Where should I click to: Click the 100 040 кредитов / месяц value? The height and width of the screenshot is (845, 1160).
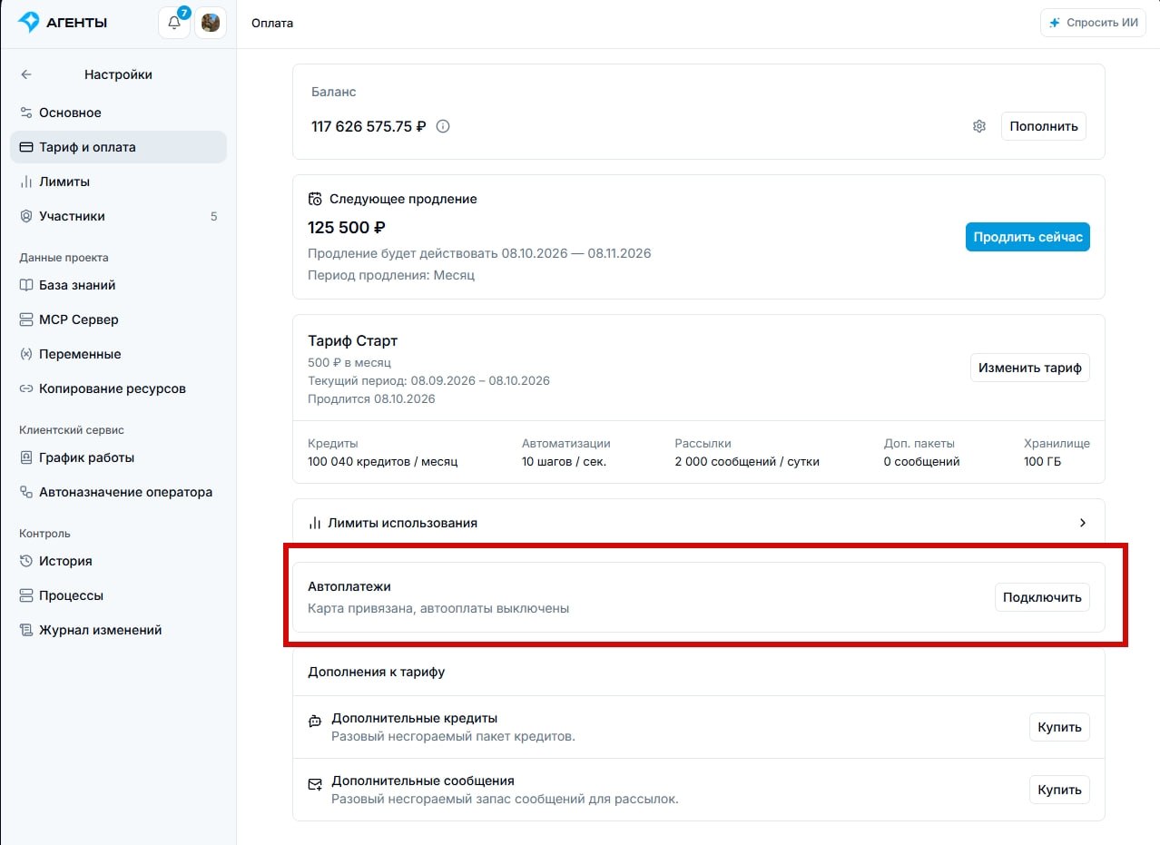[x=383, y=461]
